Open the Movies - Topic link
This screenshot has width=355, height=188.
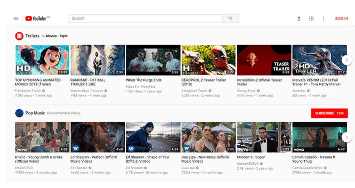(x=57, y=36)
